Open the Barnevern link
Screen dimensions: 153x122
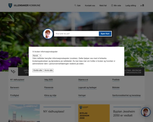tap(15, 87)
